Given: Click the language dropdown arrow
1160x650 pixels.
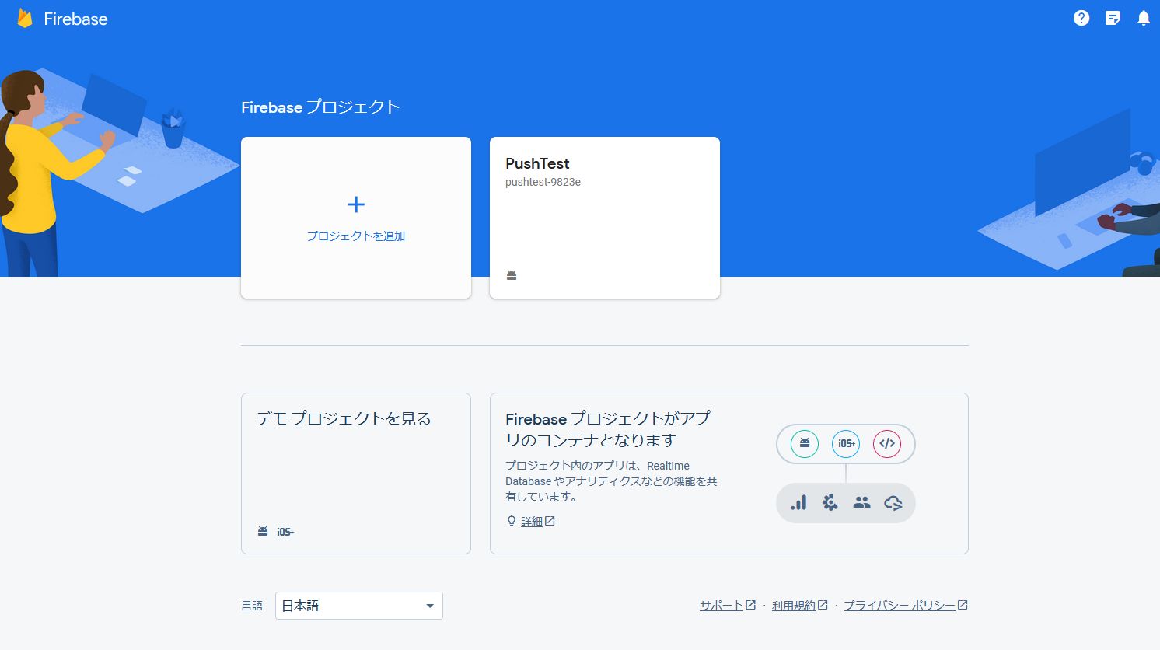Looking at the screenshot, I should [430, 606].
